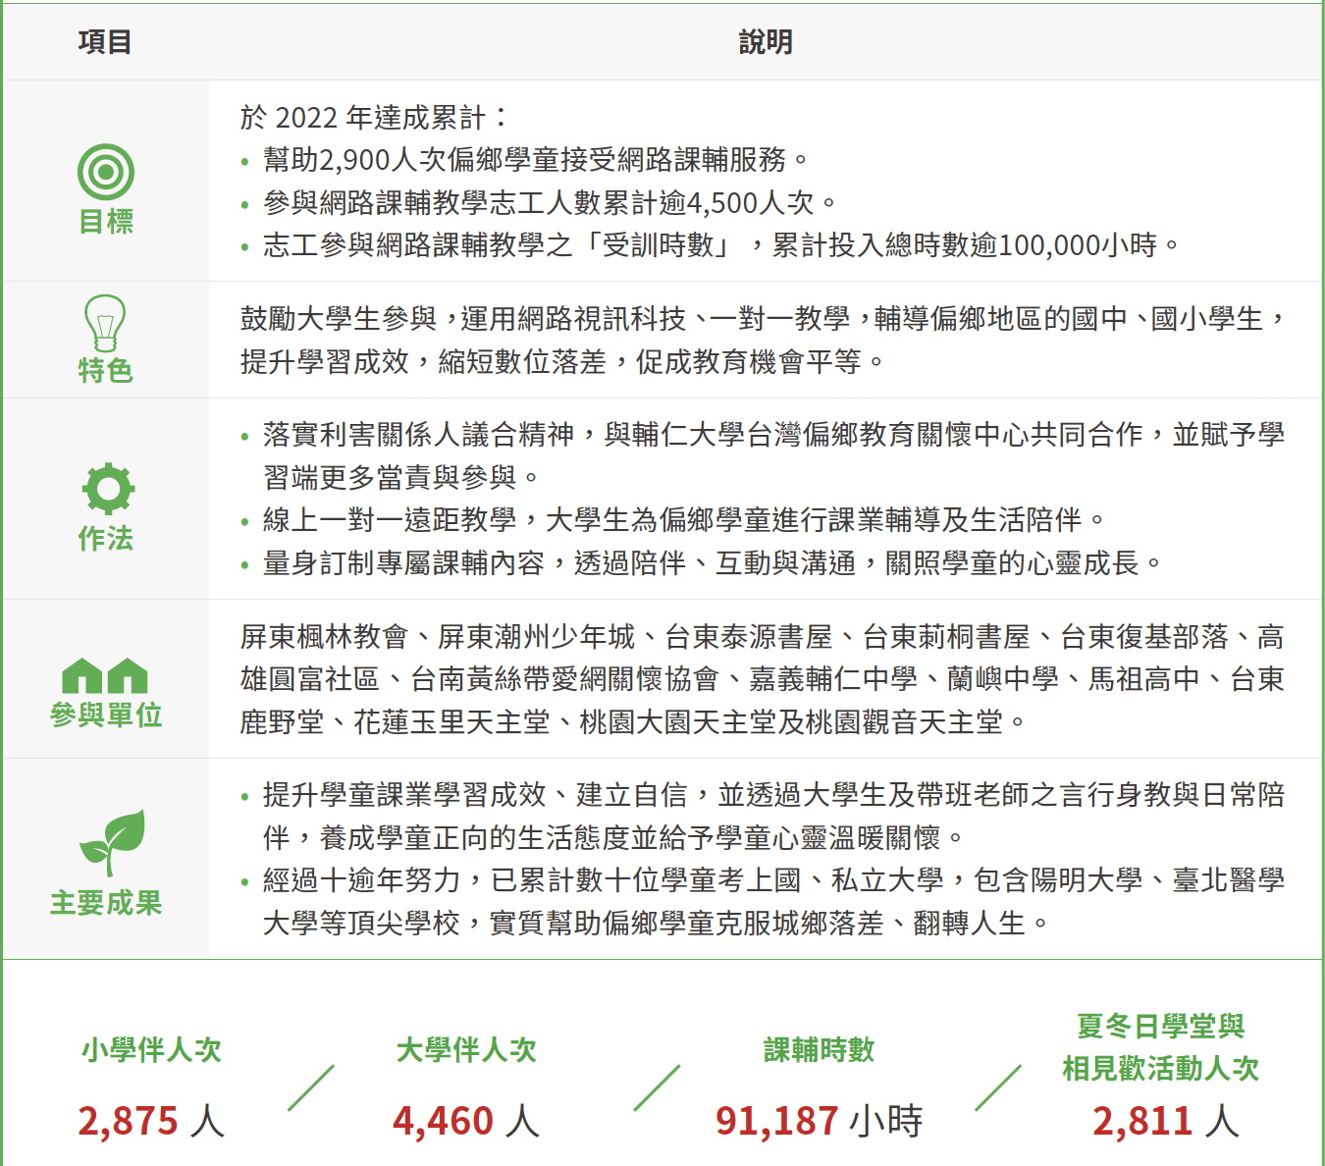The height and width of the screenshot is (1166, 1325).
Task: Select the 作法 row label
Action: 106,539
